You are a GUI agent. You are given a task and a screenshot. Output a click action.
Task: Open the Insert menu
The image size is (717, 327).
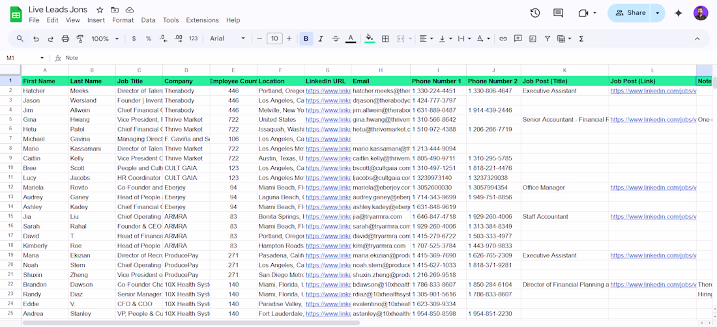[x=96, y=20]
